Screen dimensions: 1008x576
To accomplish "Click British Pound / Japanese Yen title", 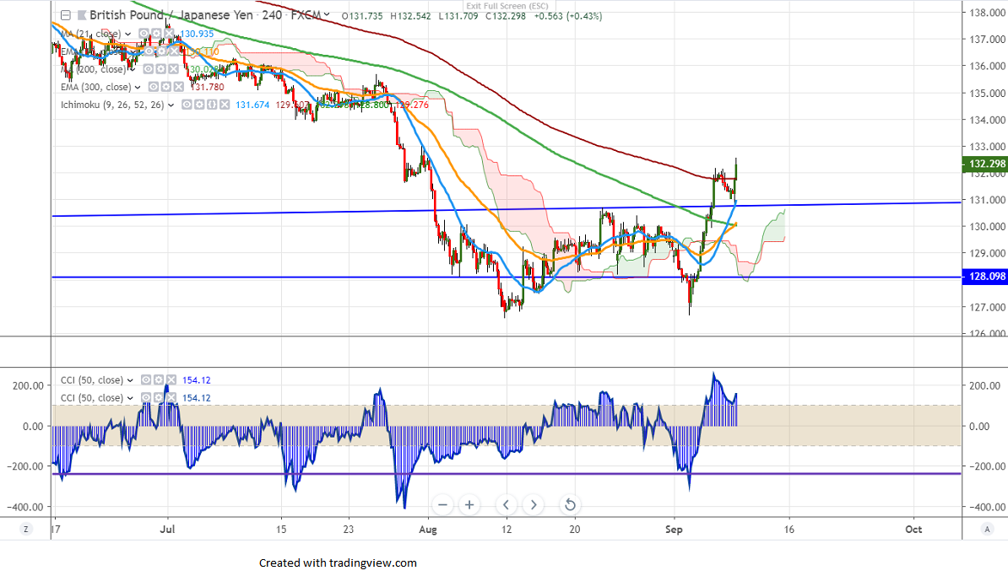I will (171, 15).
